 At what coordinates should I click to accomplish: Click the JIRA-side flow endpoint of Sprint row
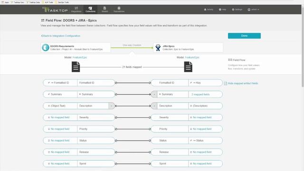pyautogui.click(x=150, y=164)
